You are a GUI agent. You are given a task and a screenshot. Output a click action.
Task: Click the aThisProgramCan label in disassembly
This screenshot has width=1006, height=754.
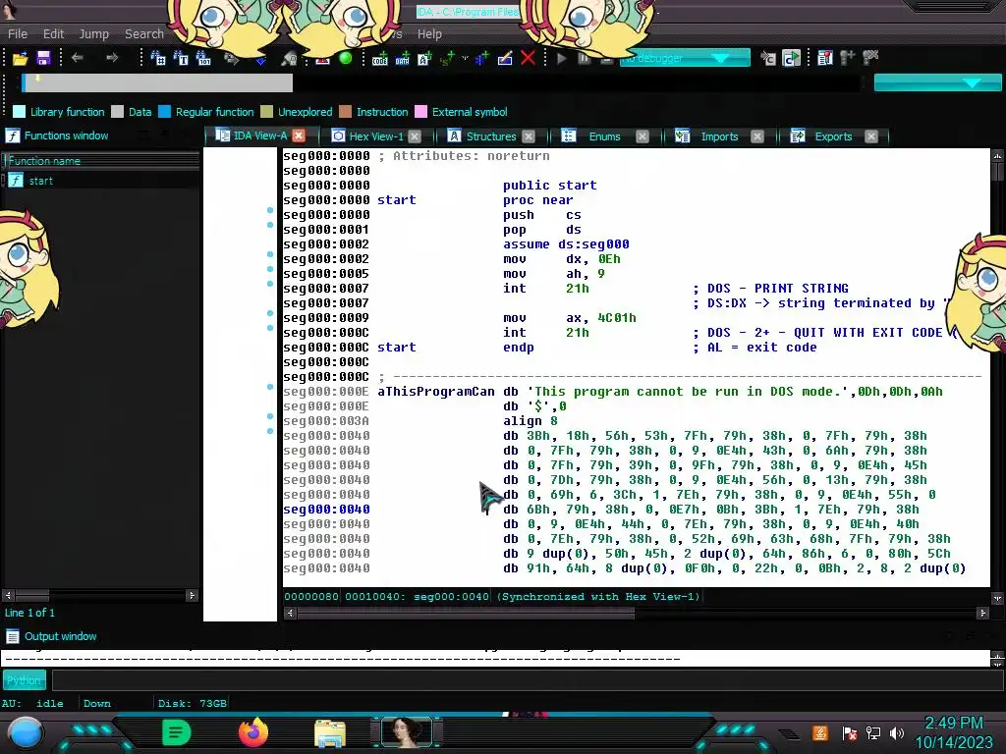pyautogui.click(x=435, y=392)
